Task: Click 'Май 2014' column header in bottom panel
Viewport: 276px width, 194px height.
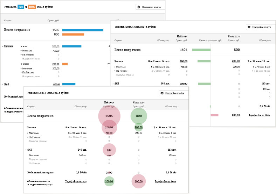Action: [109, 102]
